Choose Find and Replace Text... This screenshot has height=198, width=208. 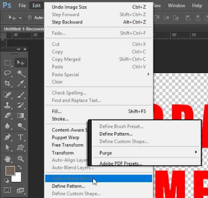[99, 100]
